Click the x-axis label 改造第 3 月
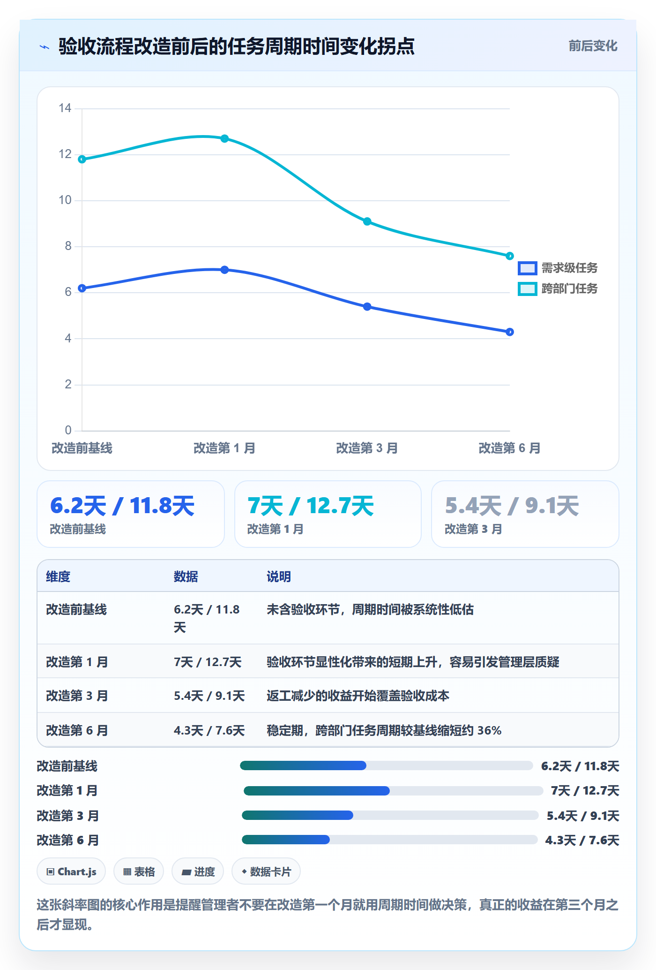Screen dimensions: 656x970 coord(367,448)
